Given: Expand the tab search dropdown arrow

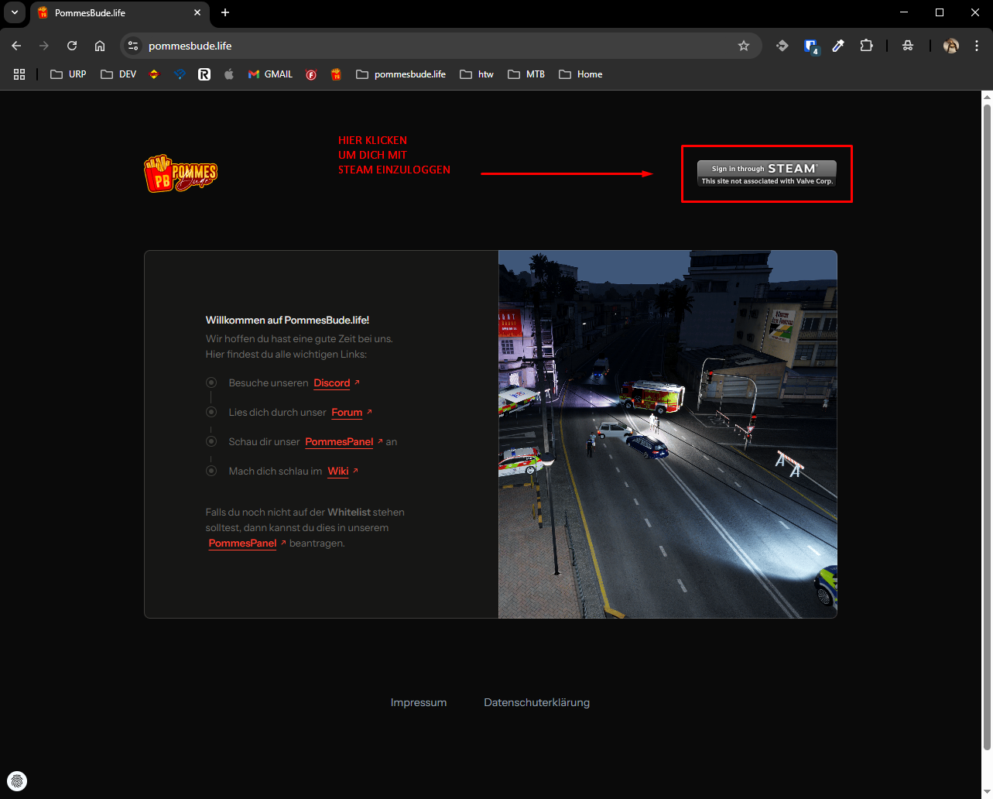Looking at the screenshot, I should [x=15, y=12].
